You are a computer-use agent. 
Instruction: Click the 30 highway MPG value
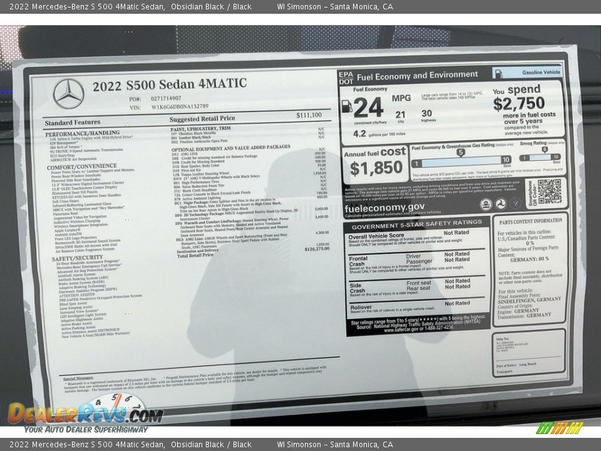point(426,113)
